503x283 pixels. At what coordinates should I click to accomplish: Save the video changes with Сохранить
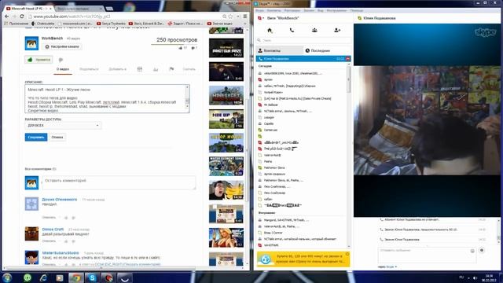(x=36, y=138)
